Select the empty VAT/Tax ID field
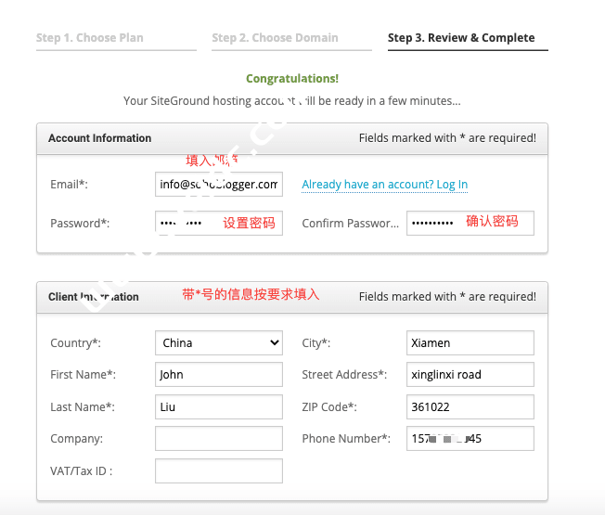605x515 pixels. tap(218, 470)
